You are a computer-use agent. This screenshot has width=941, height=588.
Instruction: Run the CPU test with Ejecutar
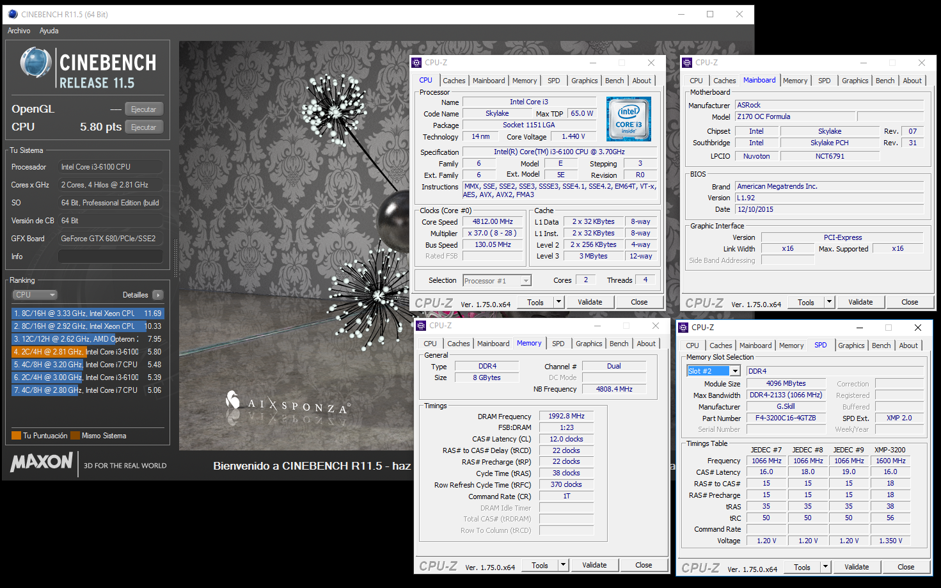[x=144, y=127]
